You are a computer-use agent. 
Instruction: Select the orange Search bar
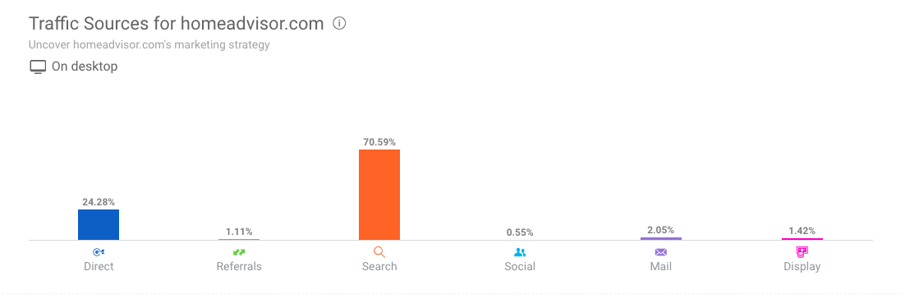pos(379,195)
